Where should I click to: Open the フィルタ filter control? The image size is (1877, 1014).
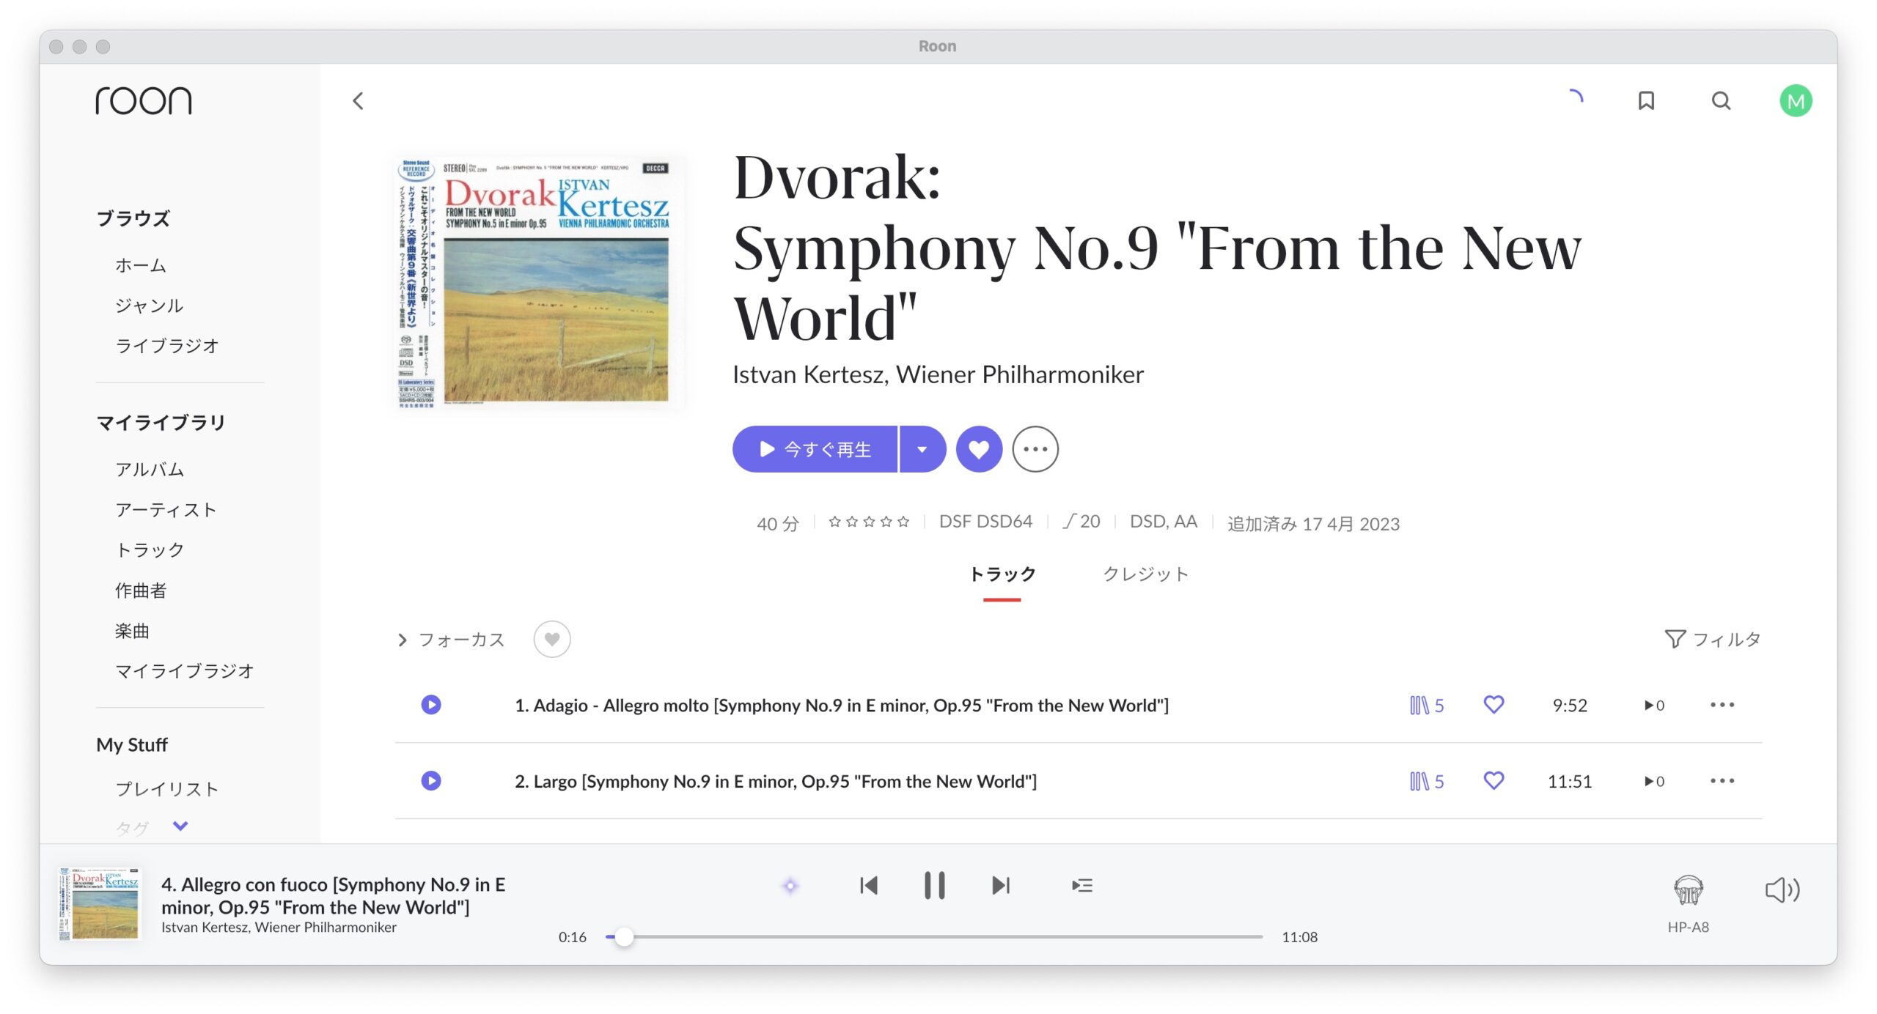coord(1713,640)
